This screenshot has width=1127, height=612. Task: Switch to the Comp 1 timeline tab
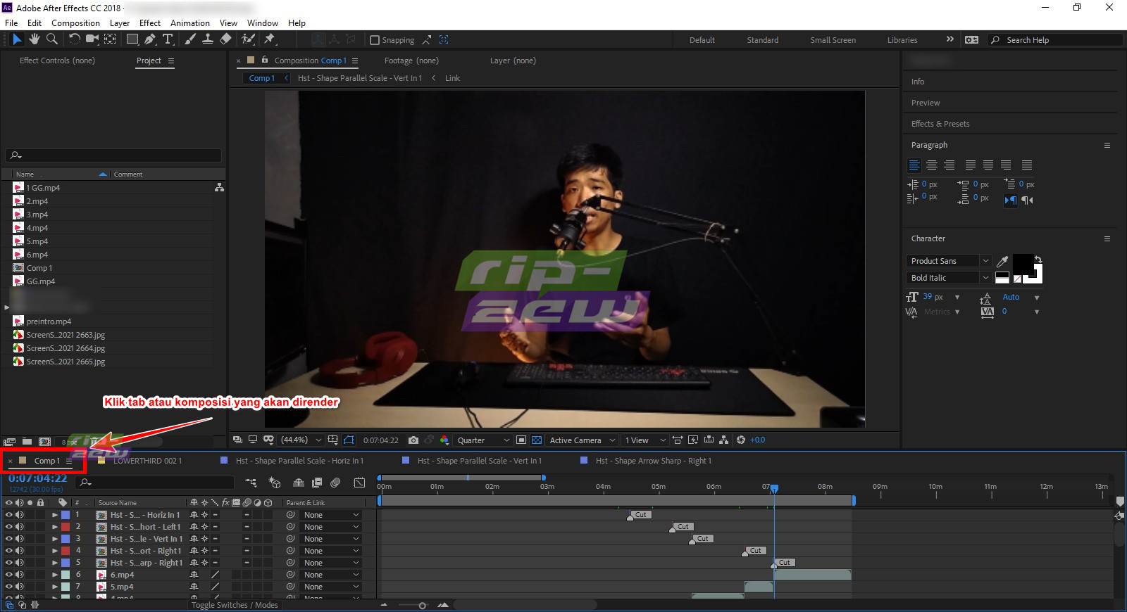point(46,461)
